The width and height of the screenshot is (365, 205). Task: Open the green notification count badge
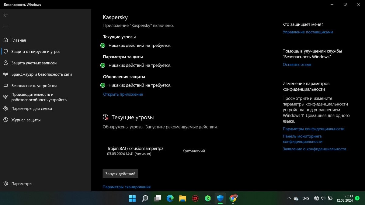(x=357, y=198)
